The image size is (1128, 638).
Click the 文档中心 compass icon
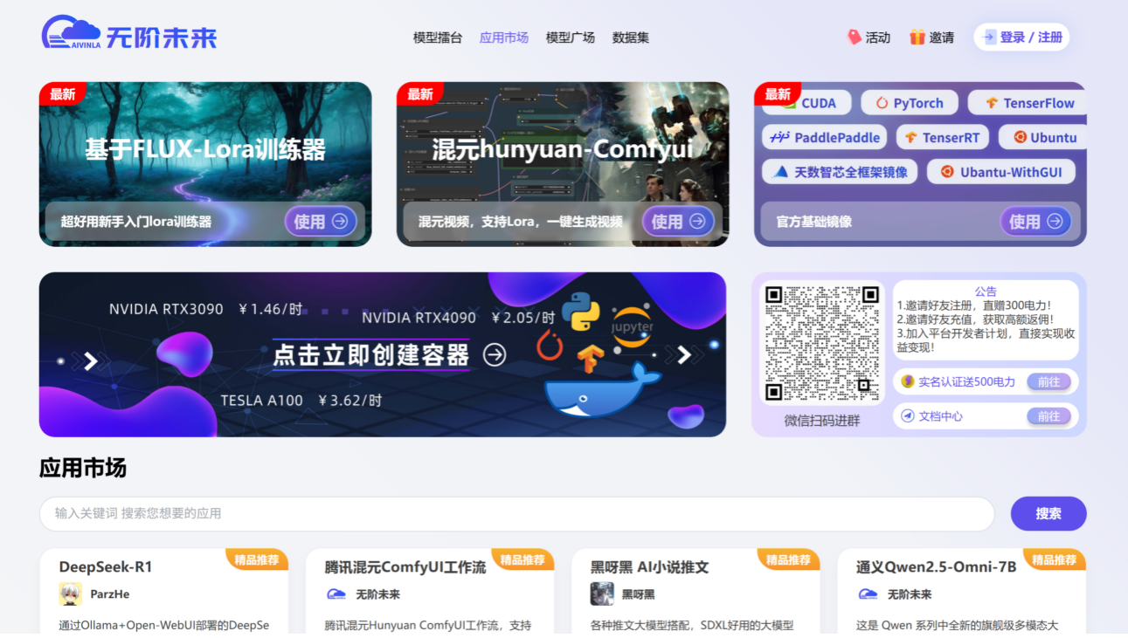908,416
